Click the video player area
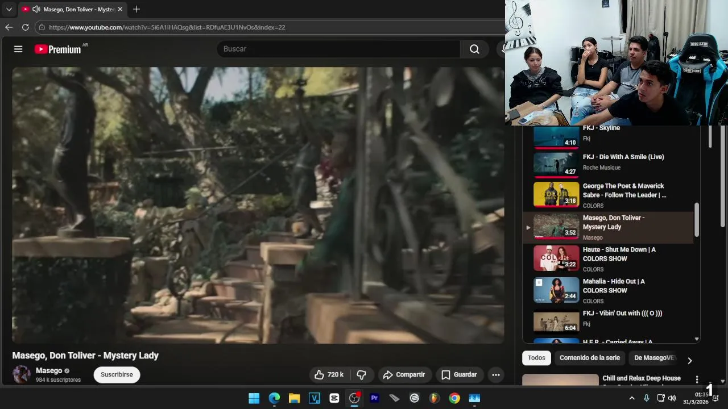728x409 pixels. click(x=258, y=205)
